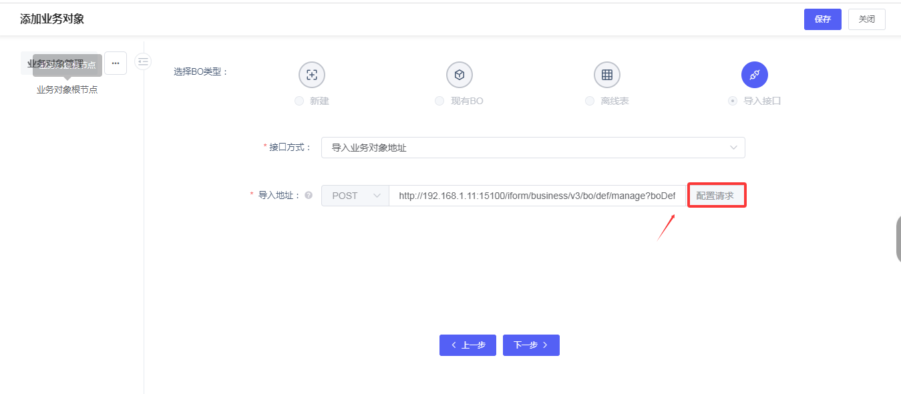Go back with the 上一步 button

coord(468,345)
